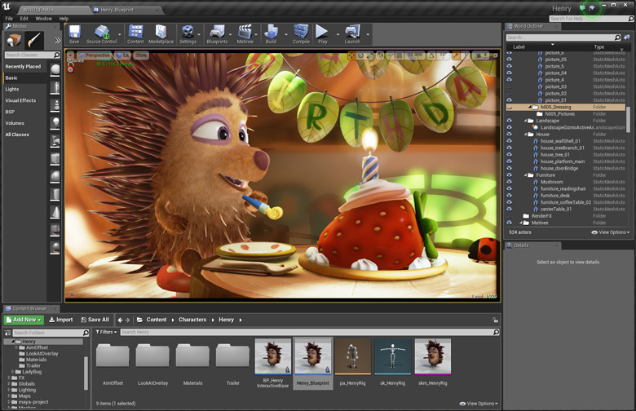Open the Filters dropdown in Content Browser
This screenshot has height=411, width=636.
tap(105, 333)
